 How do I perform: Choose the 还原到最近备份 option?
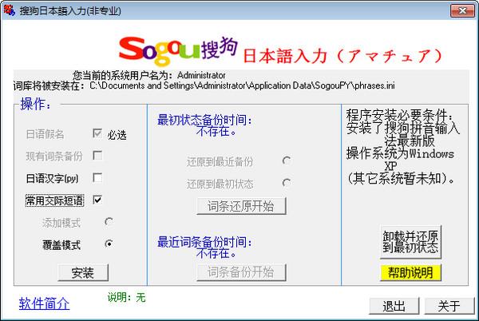[x=286, y=161]
